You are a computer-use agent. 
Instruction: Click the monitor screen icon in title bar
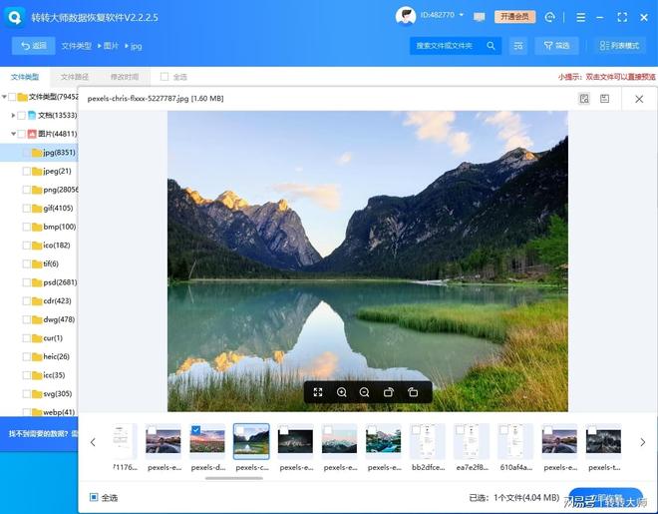click(x=479, y=17)
